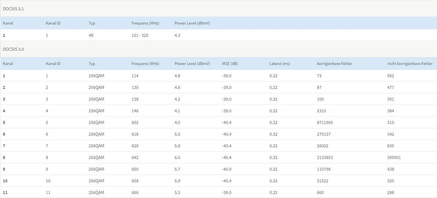This screenshot has height=198, width=437.
Task: Click the uncorrectable errors value 835
Action: pos(391,146)
